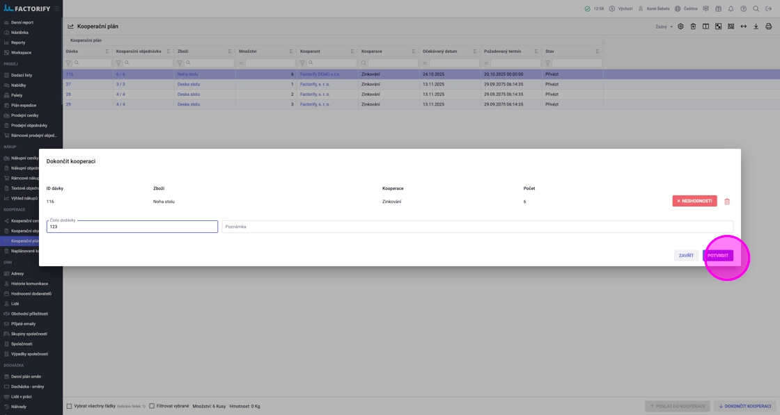Open the help question mark icon
The width and height of the screenshot is (780, 415).
pos(743,9)
